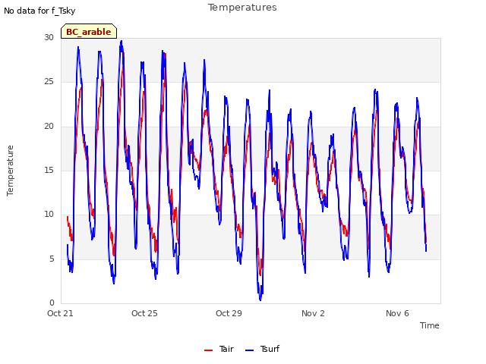486x364 pixels.
Task: Click the 5 y-axis tick label
Action: click(x=52, y=259)
